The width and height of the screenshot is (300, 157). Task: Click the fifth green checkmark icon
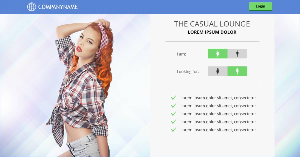[x=173, y=130]
